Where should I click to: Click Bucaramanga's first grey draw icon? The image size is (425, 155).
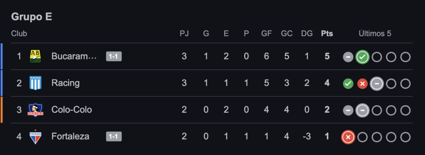pos(348,57)
